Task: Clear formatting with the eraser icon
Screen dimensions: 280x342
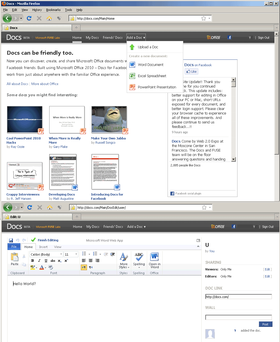Action: pyautogui.click(x=51, y=267)
